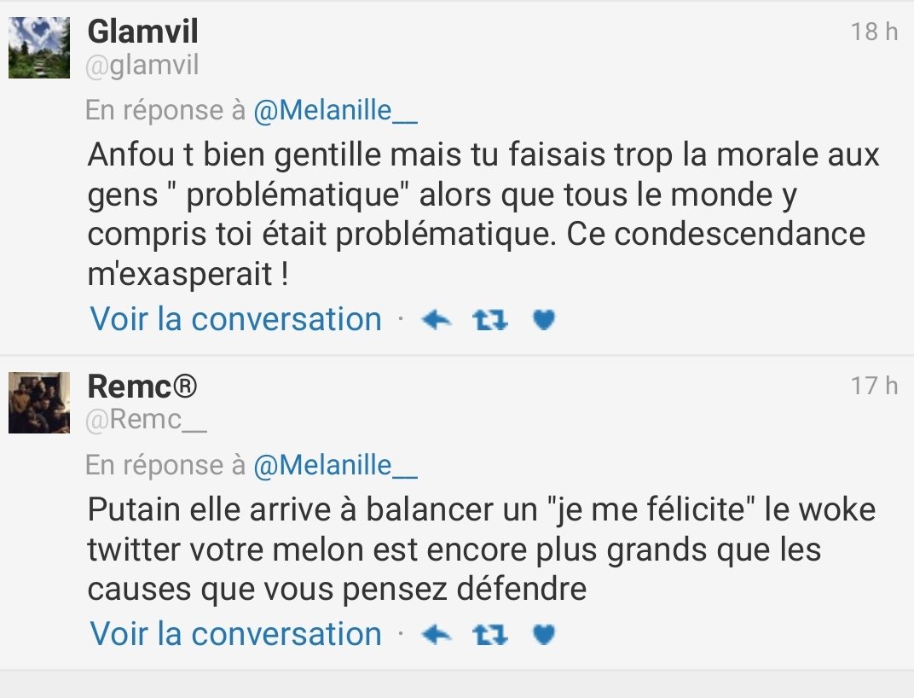Open tweet text starting with "Anfou t bien"
914x698 pixels.
[x=482, y=215]
